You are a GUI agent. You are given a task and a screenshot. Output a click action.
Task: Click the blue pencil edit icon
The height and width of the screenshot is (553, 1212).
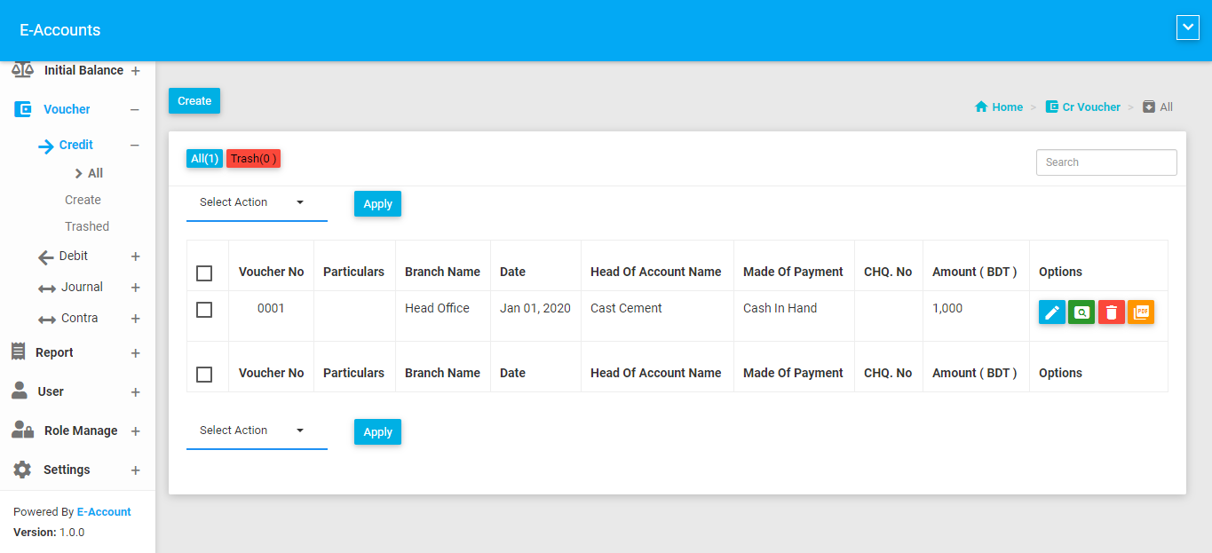[1051, 312]
